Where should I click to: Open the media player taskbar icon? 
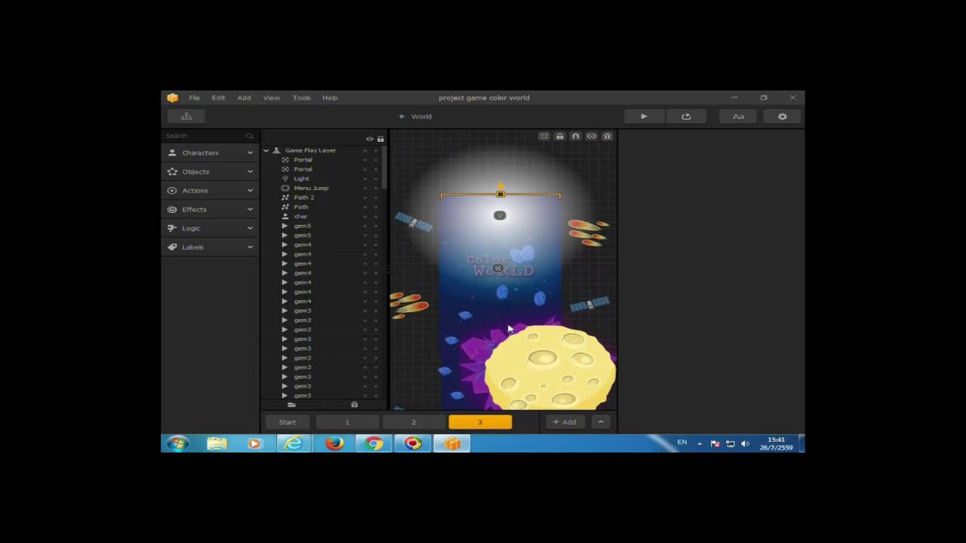click(x=254, y=443)
